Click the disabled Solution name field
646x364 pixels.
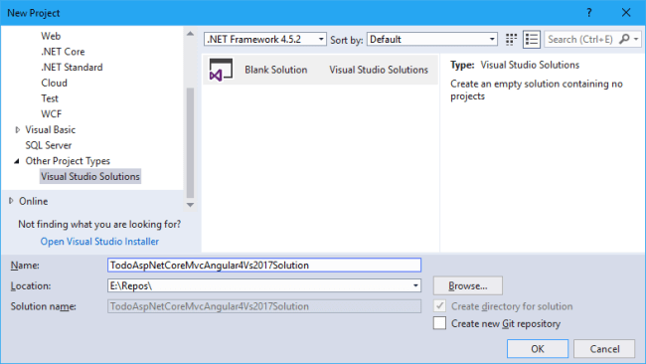tap(264, 306)
